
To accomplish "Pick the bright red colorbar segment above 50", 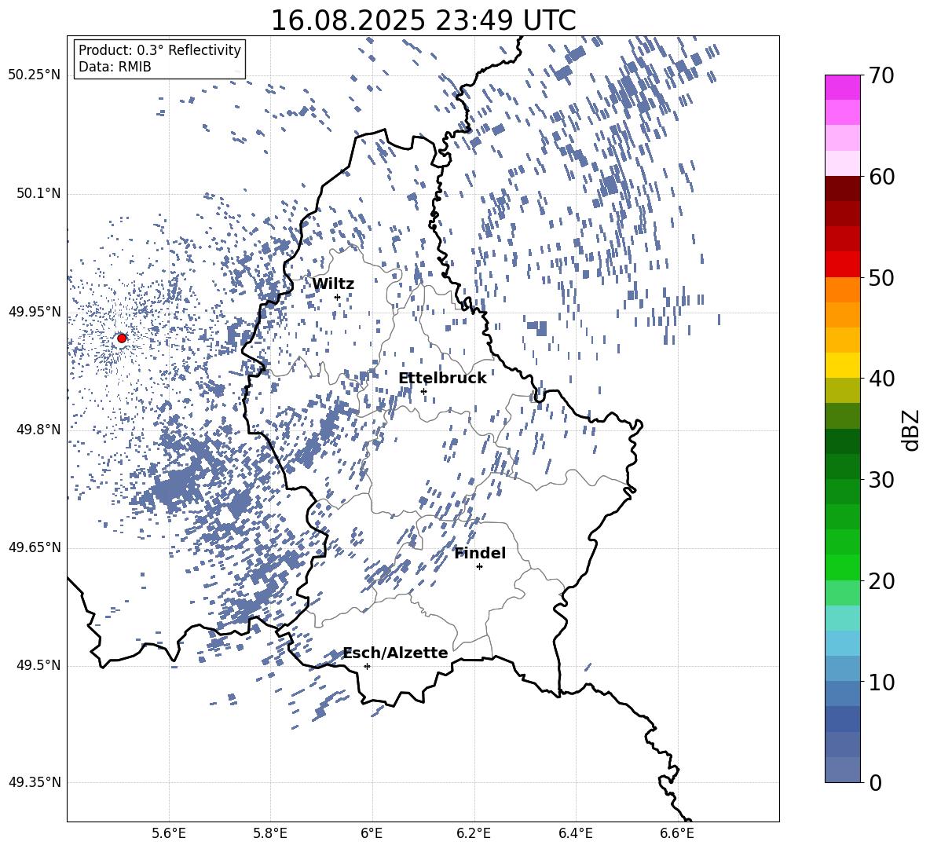I will 842,265.
